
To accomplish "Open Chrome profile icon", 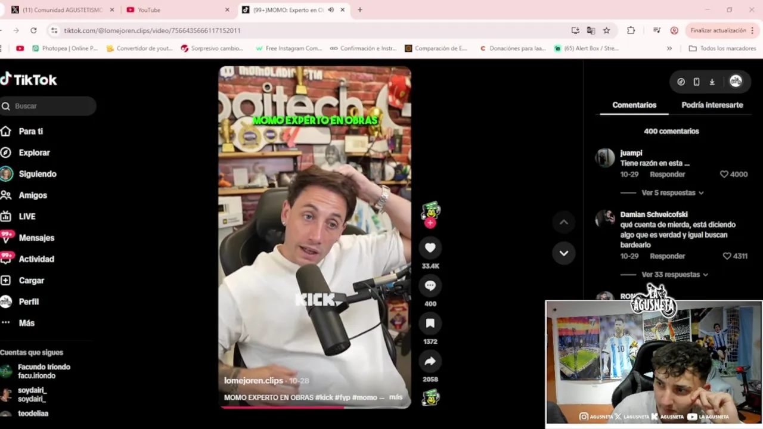I will click(x=674, y=30).
